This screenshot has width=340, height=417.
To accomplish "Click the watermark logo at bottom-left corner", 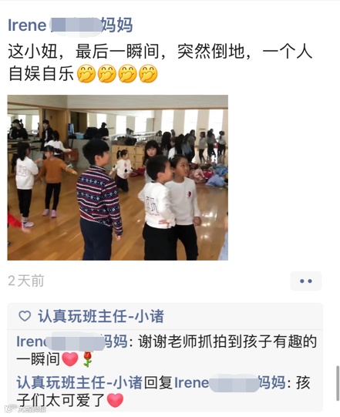I will 24,409.
